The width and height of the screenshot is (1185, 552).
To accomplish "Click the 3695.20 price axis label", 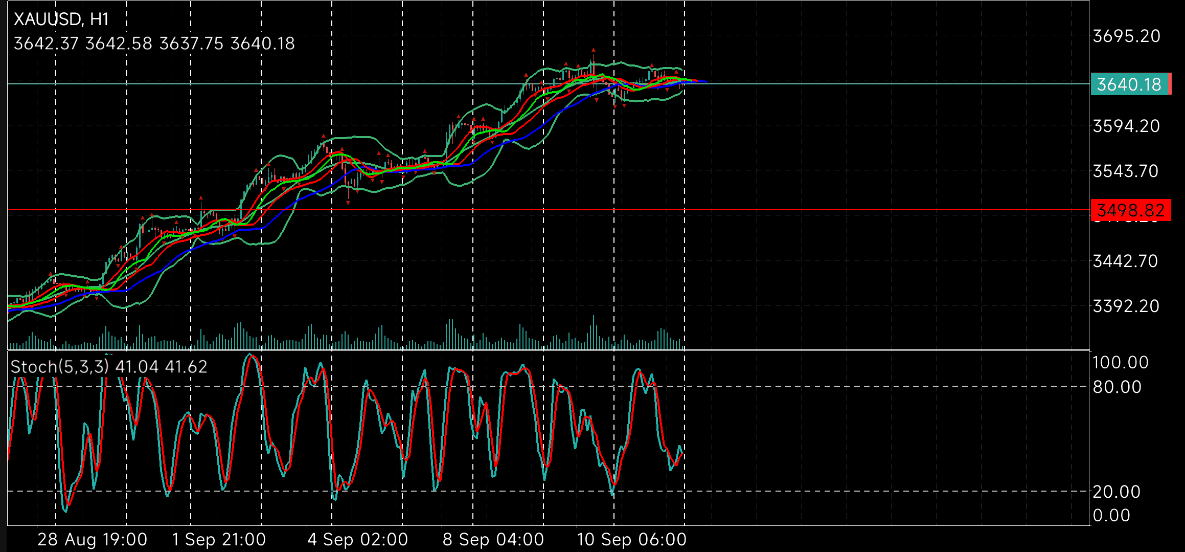I will point(1127,36).
